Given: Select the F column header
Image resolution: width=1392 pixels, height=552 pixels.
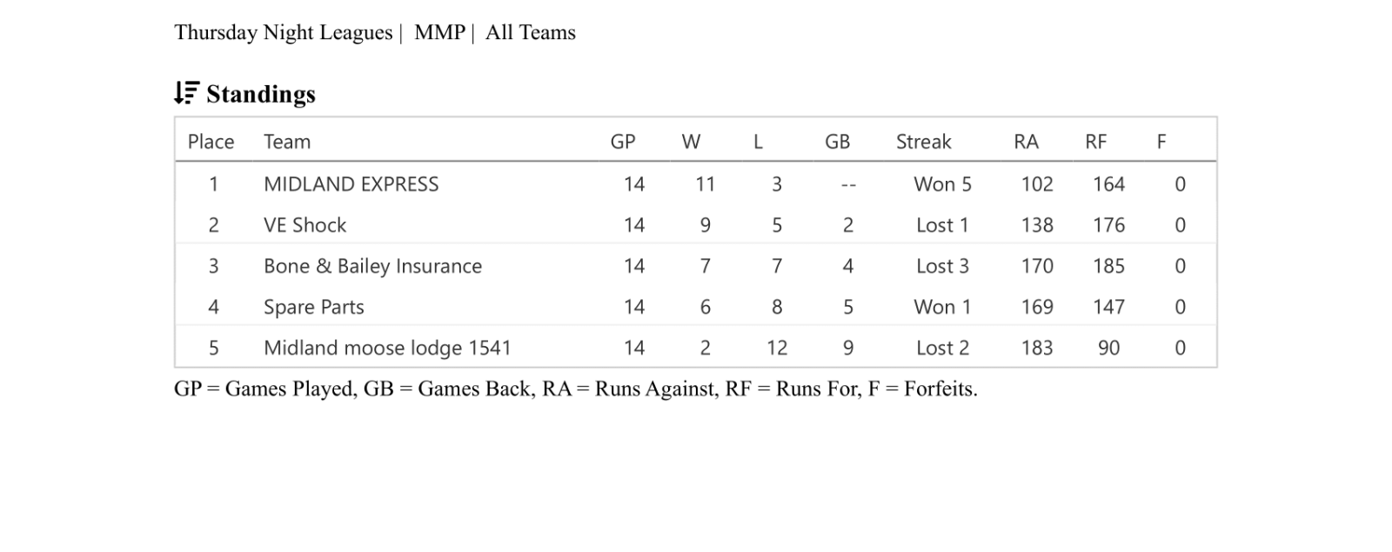Looking at the screenshot, I should click(x=1161, y=142).
